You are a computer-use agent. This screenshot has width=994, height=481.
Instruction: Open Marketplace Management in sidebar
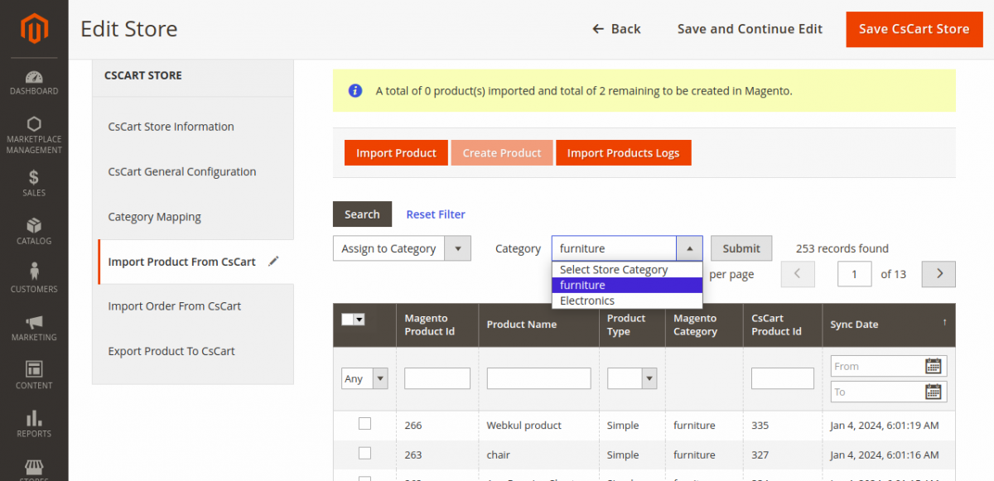(x=34, y=134)
